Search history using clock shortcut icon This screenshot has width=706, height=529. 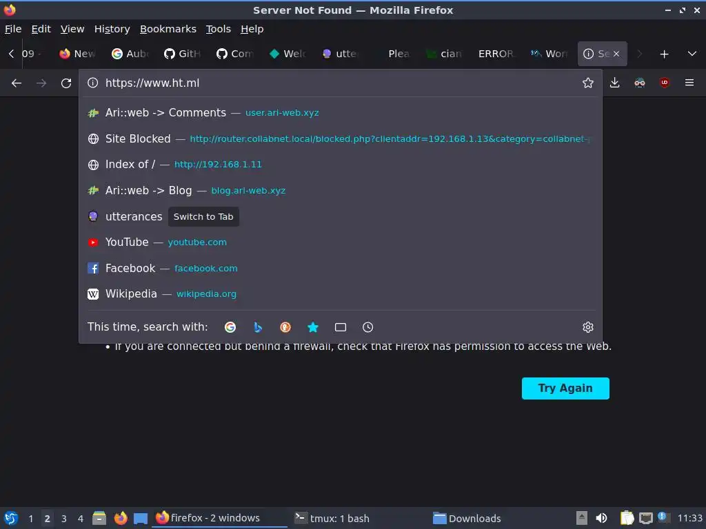click(368, 327)
